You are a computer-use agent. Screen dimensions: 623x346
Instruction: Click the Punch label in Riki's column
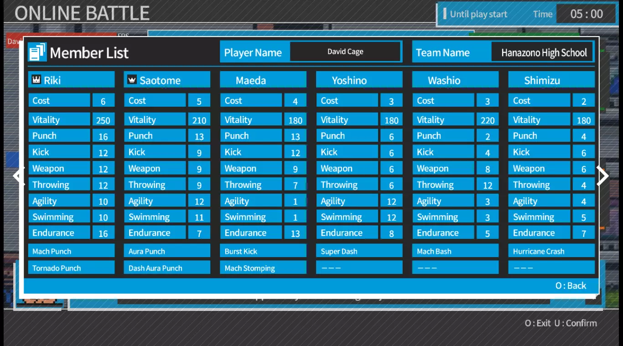(x=59, y=136)
